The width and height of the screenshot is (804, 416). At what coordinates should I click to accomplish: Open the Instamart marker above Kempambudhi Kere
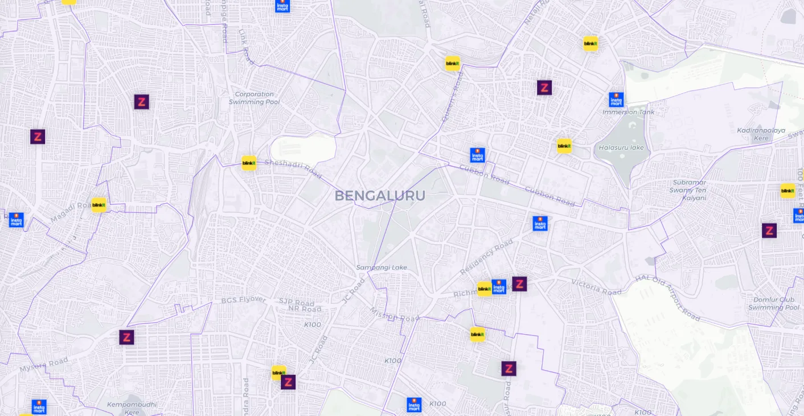click(39, 407)
